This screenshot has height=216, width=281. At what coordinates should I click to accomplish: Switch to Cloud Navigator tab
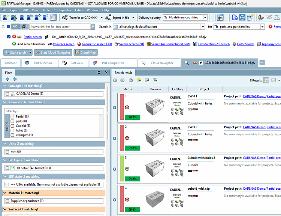point(159,63)
